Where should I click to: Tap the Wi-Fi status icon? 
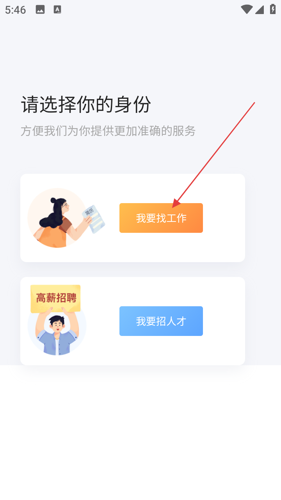[247, 9]
